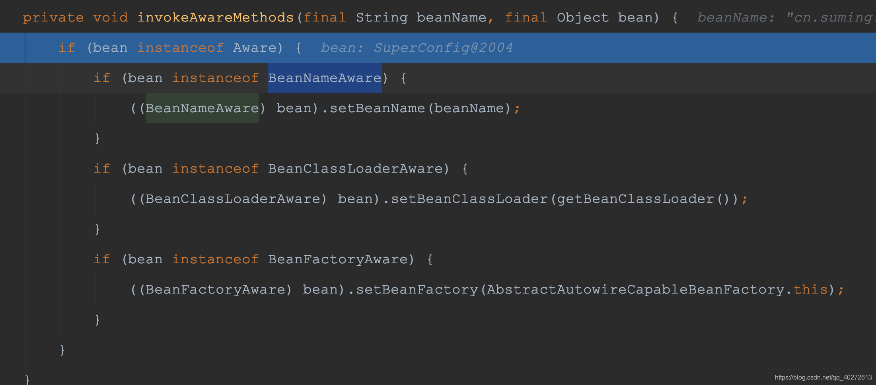Click the 'private' keyword

(53, 17)
